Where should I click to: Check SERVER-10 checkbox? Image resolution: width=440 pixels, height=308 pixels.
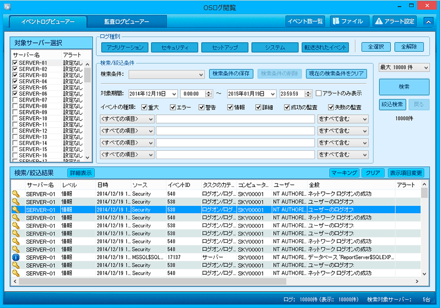(15, 118)
